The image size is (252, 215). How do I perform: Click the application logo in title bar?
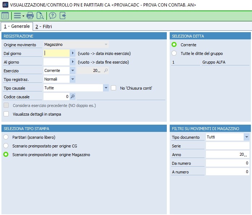[5, 5]
